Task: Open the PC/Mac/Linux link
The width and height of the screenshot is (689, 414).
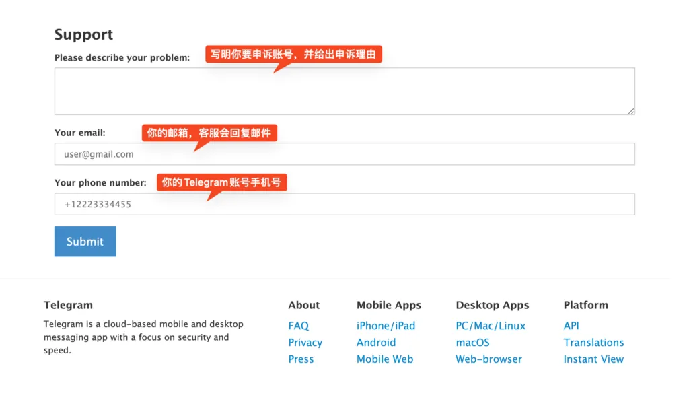Action: coord(491,326)
